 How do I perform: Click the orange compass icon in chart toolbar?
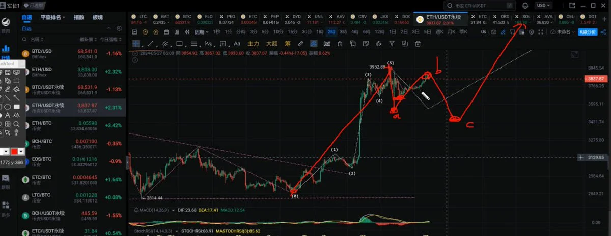(x=145, y=32)
